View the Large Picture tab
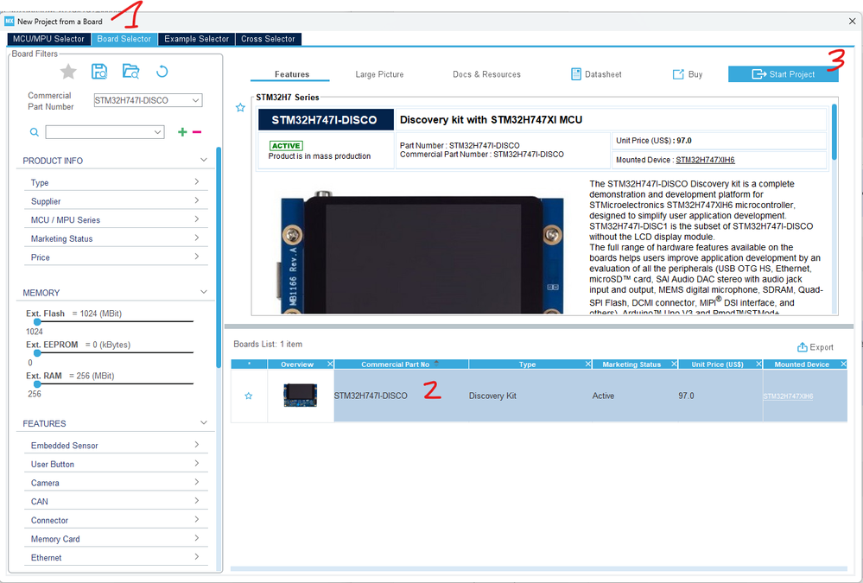The width and height of the screenshot is (863, 583). 379,74
